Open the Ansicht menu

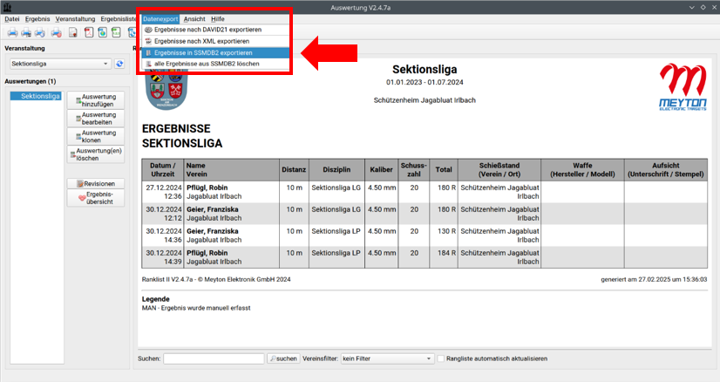pyautogui.click(x=194, y=18)
